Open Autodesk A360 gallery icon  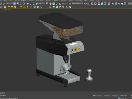(125, 4)
